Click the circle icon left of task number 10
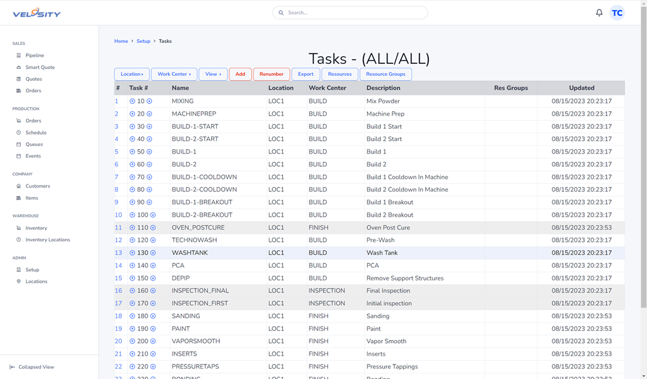 (133, 101)
